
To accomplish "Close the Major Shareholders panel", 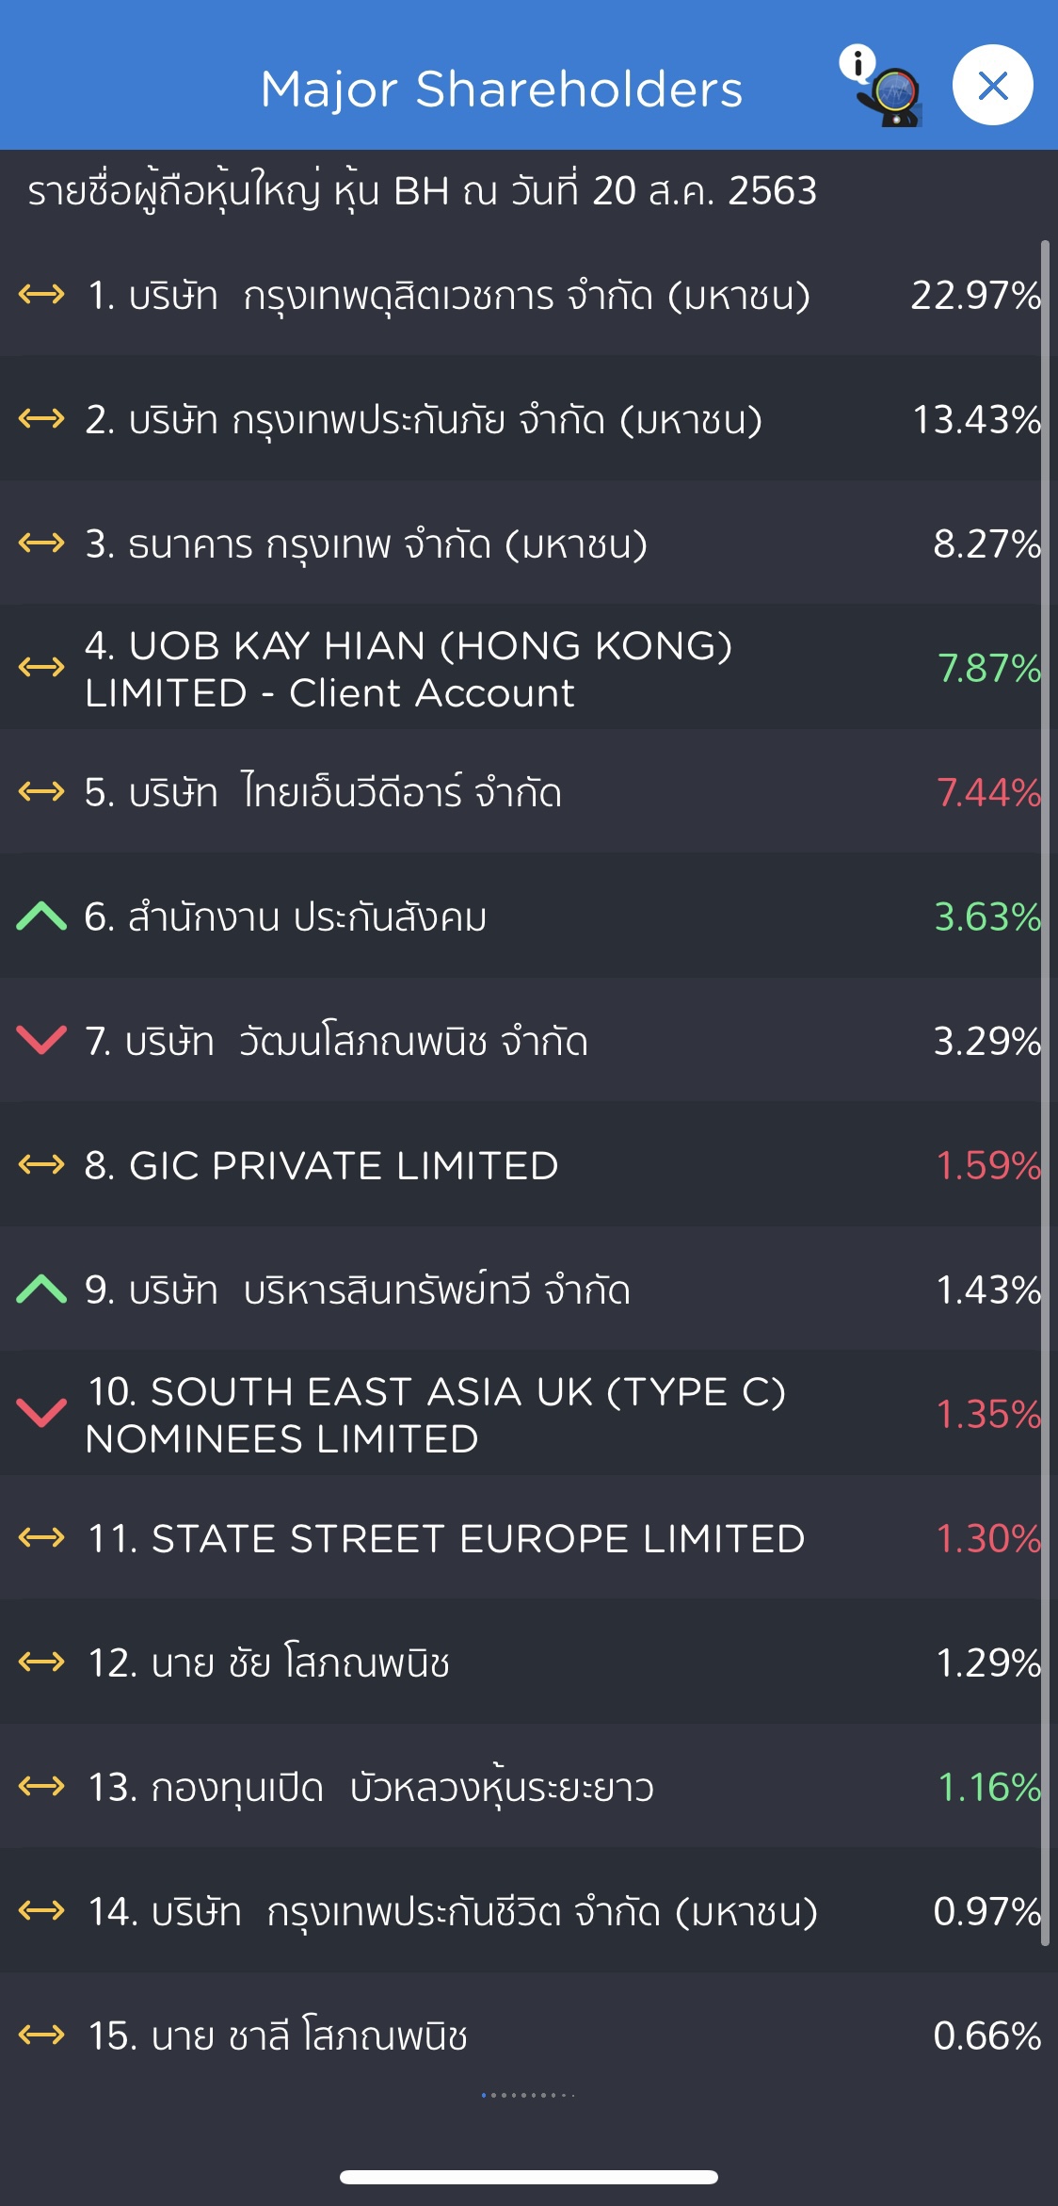I will pyautogui.click(x=992, y=86).
